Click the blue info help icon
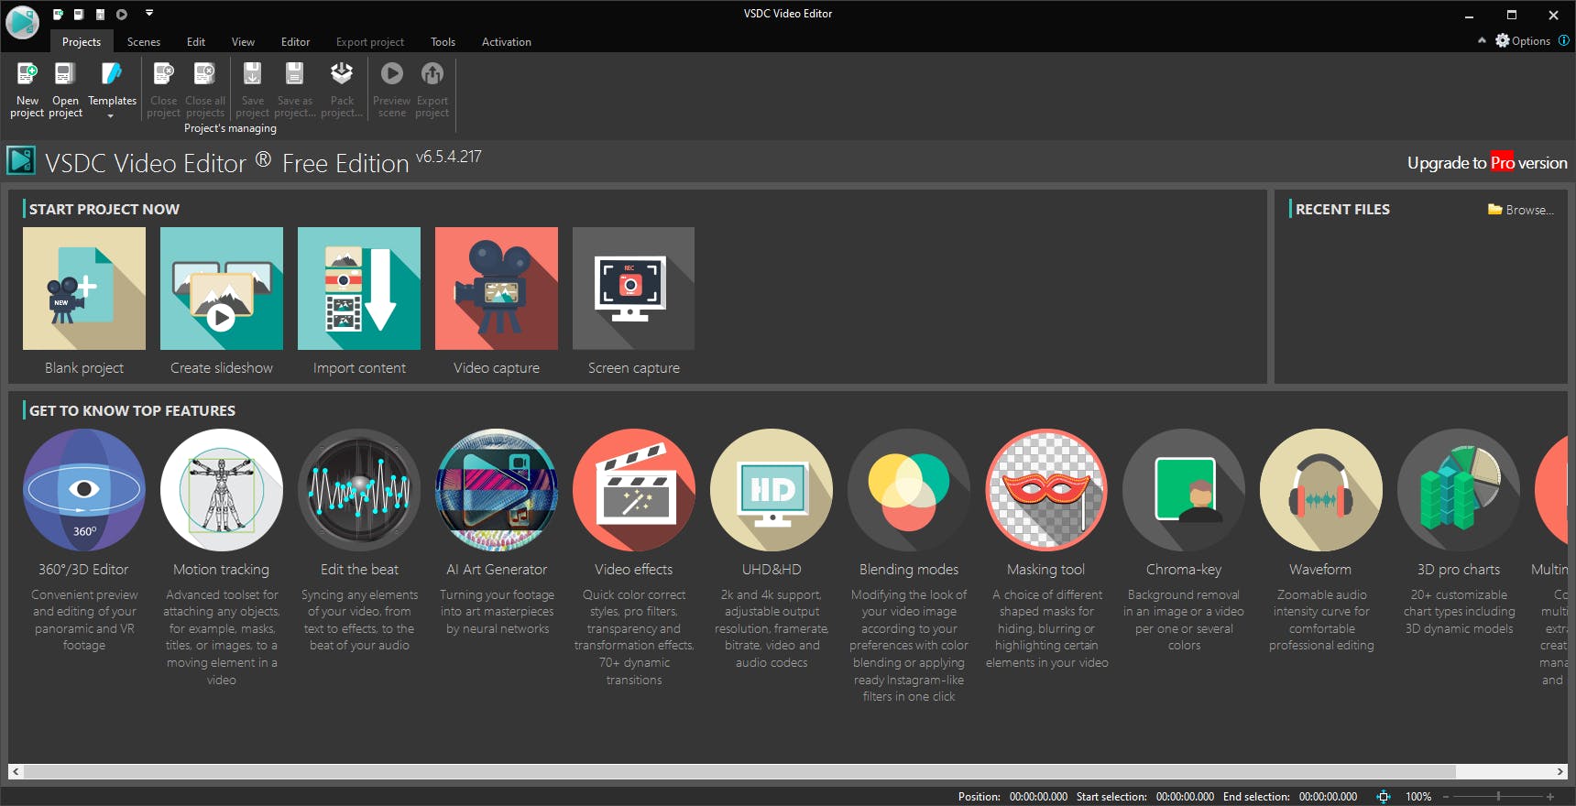Viewport: 1576px width, 806px height. (x=1564, y=40)
